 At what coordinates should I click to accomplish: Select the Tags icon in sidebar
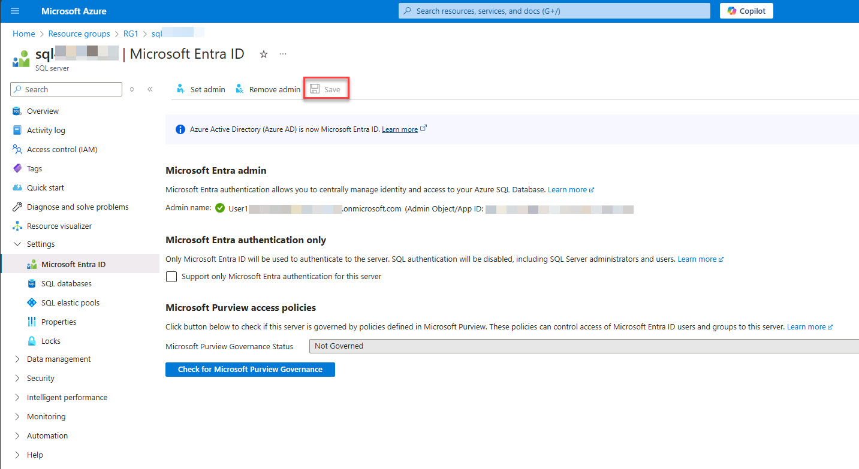coord(17,169)
